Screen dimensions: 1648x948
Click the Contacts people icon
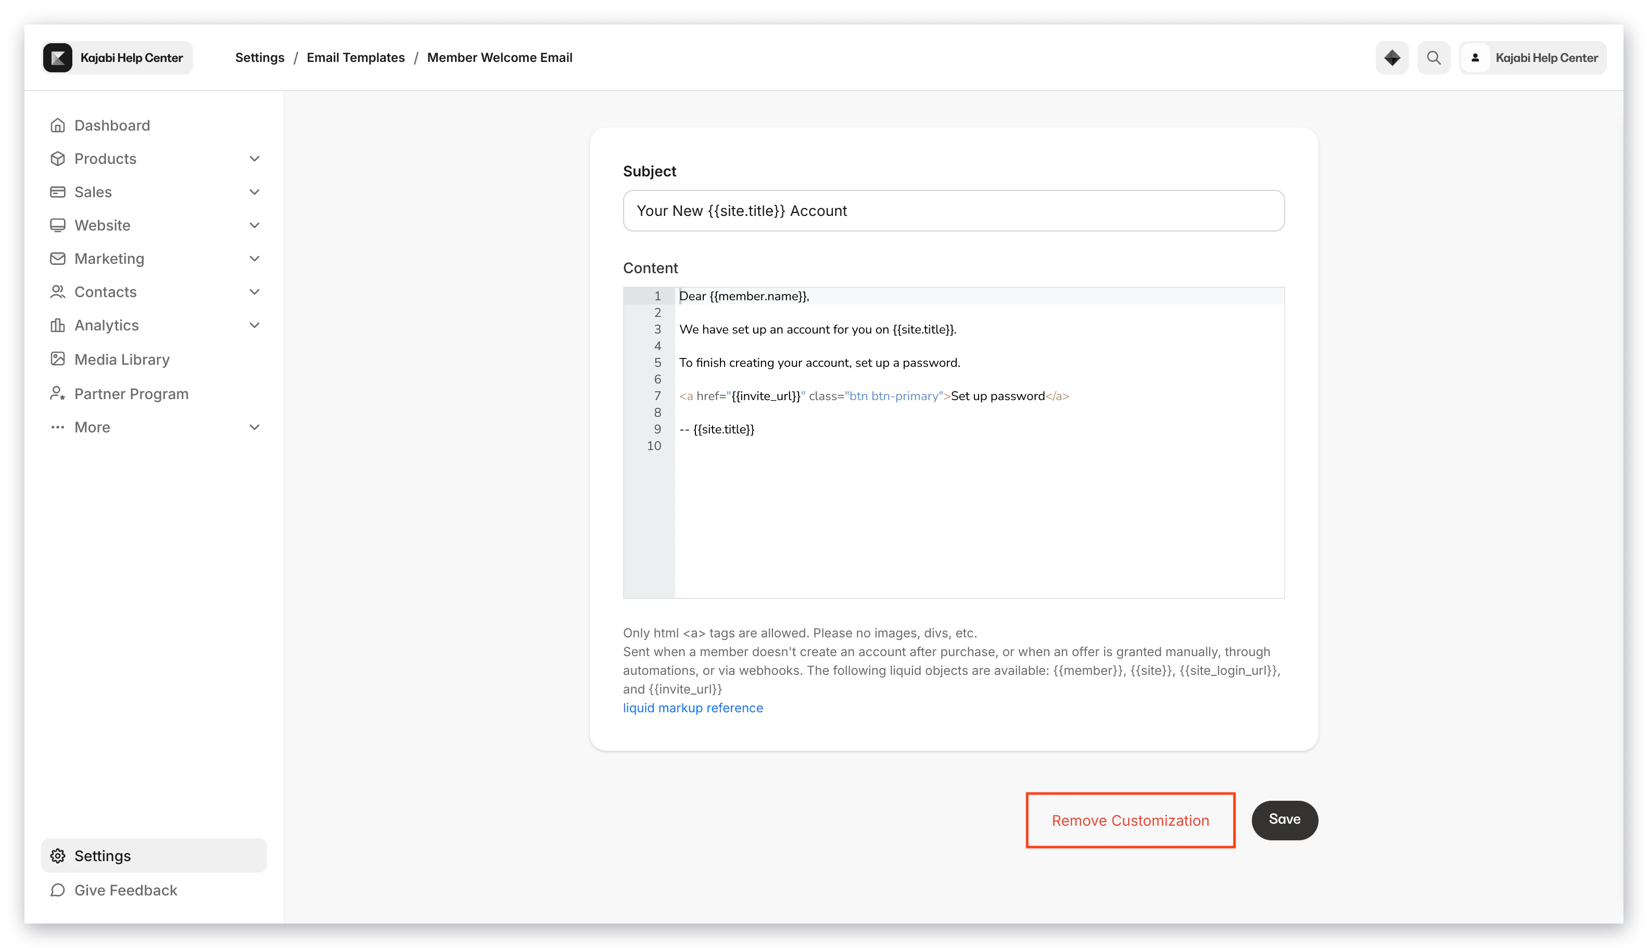pos(57,291)
